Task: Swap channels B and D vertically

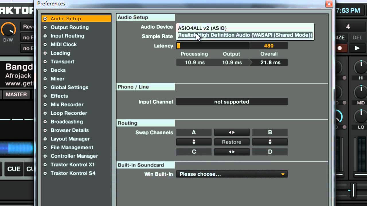Action: (x=270, y=142)
